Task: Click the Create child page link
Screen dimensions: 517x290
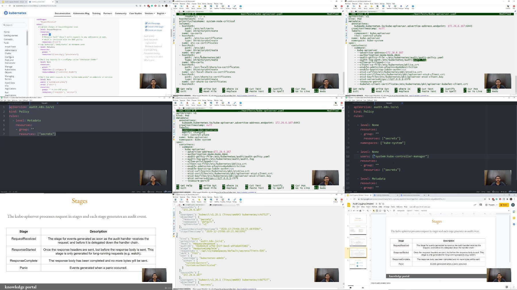Action: pyautogui.click(x=154, y=27)
